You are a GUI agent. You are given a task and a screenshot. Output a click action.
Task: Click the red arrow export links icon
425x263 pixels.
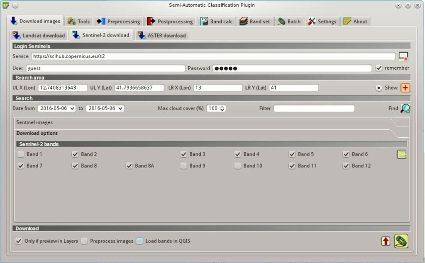point(386,241)
